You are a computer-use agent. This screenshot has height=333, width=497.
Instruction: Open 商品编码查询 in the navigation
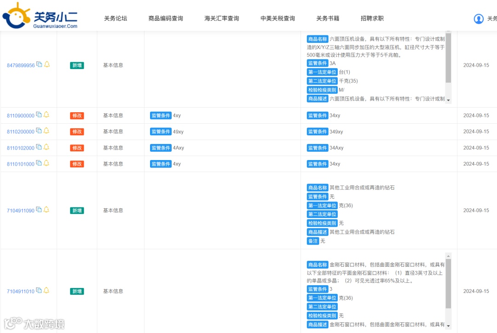click(x=166, y=18)
